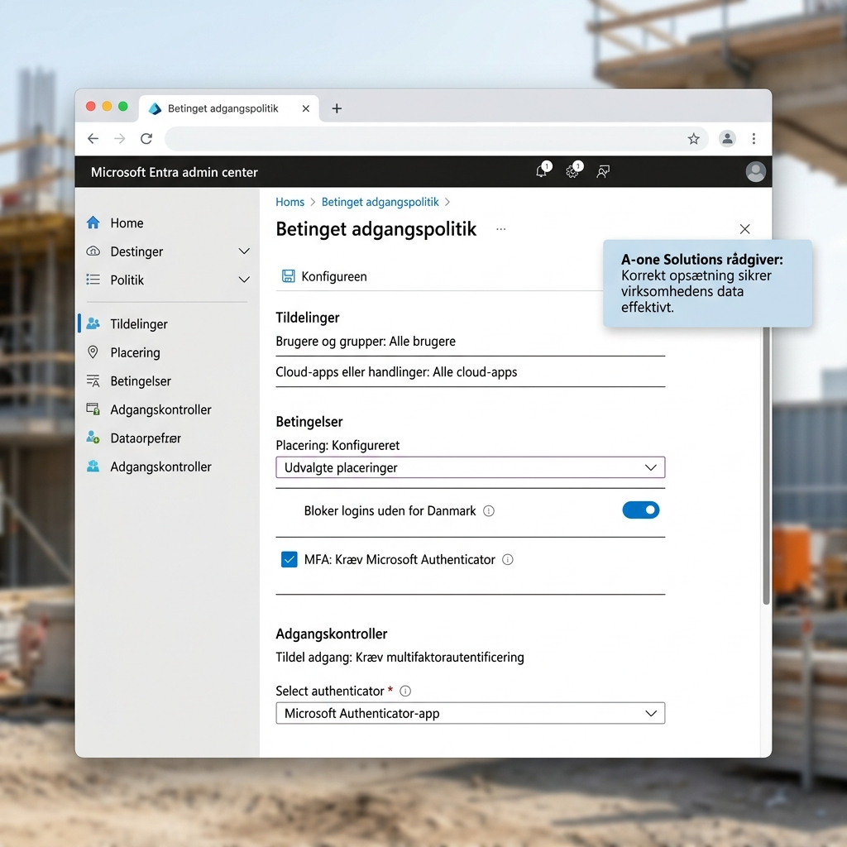847x847 pixels.
Task: Open the account avatar in Entra header
Action: pos(755,172)
